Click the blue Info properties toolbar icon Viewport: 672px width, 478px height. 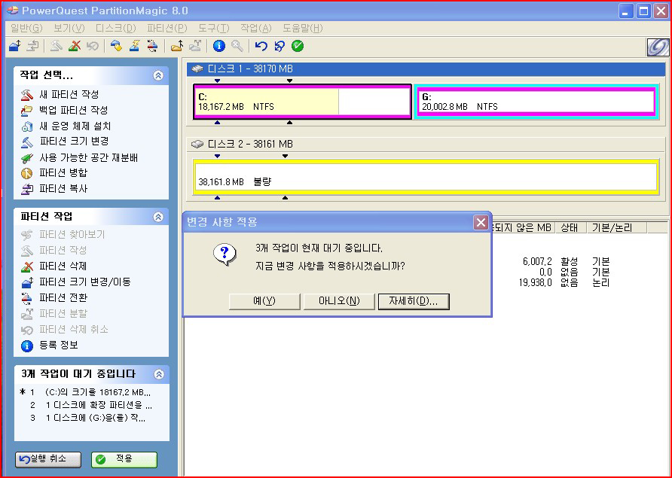(x=219, y=46)
